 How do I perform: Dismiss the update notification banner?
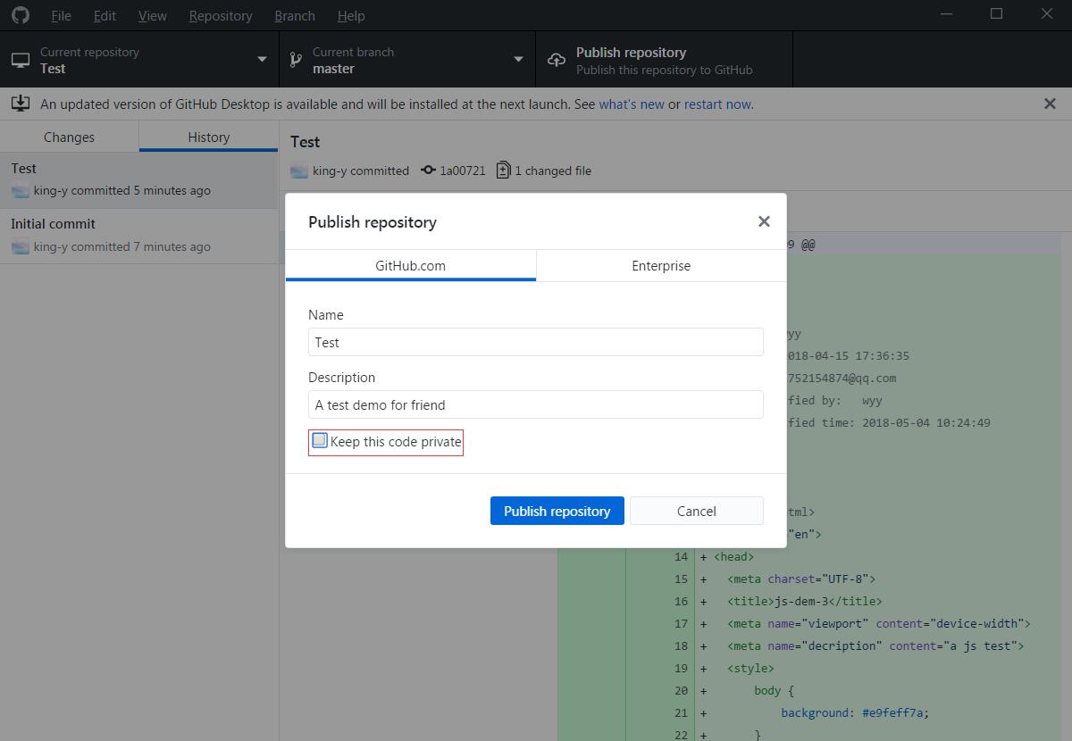coord(1050,104)
